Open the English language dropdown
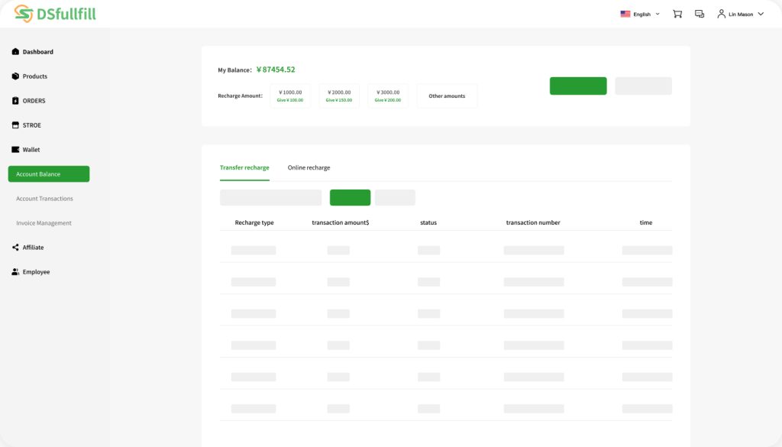 (x=640, y=14)
